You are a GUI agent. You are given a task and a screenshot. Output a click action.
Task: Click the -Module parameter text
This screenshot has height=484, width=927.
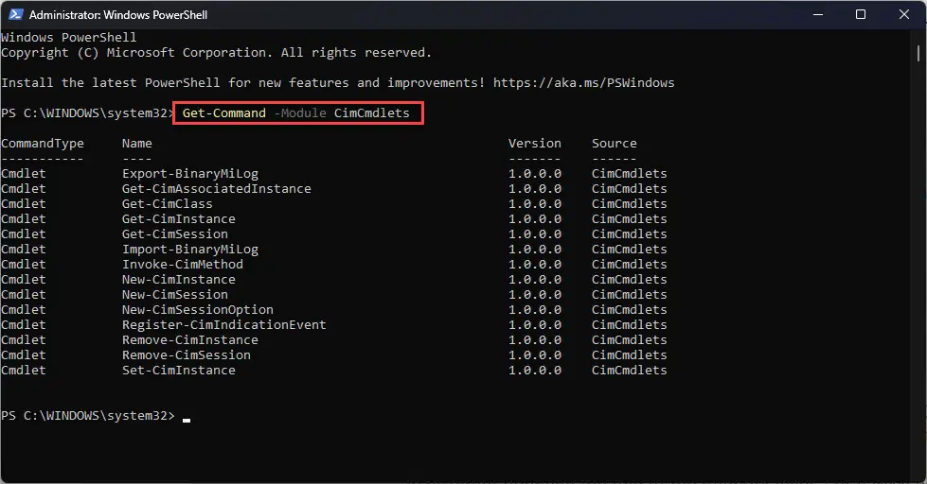tap(300, 112)
